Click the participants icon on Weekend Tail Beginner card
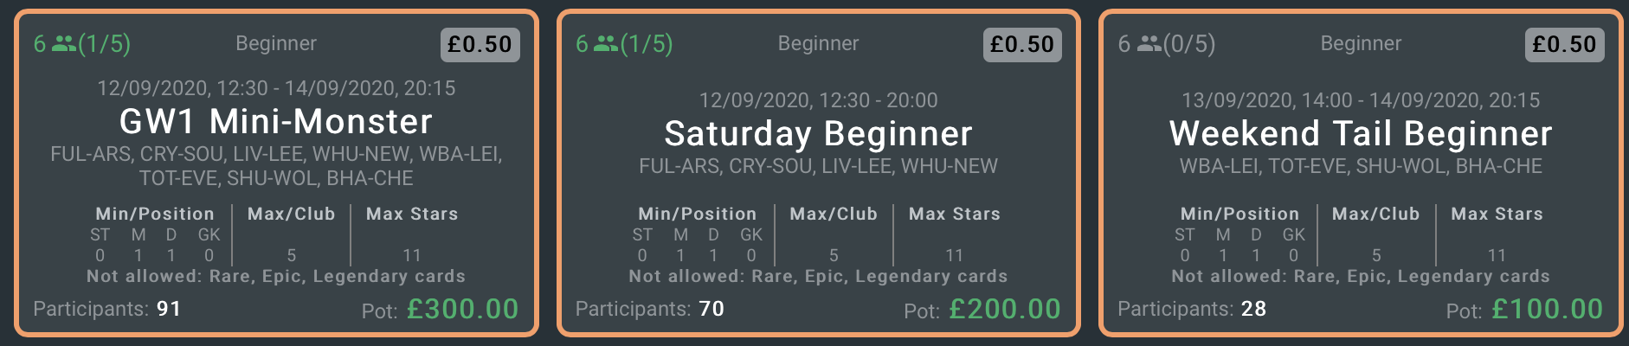 1149,43
